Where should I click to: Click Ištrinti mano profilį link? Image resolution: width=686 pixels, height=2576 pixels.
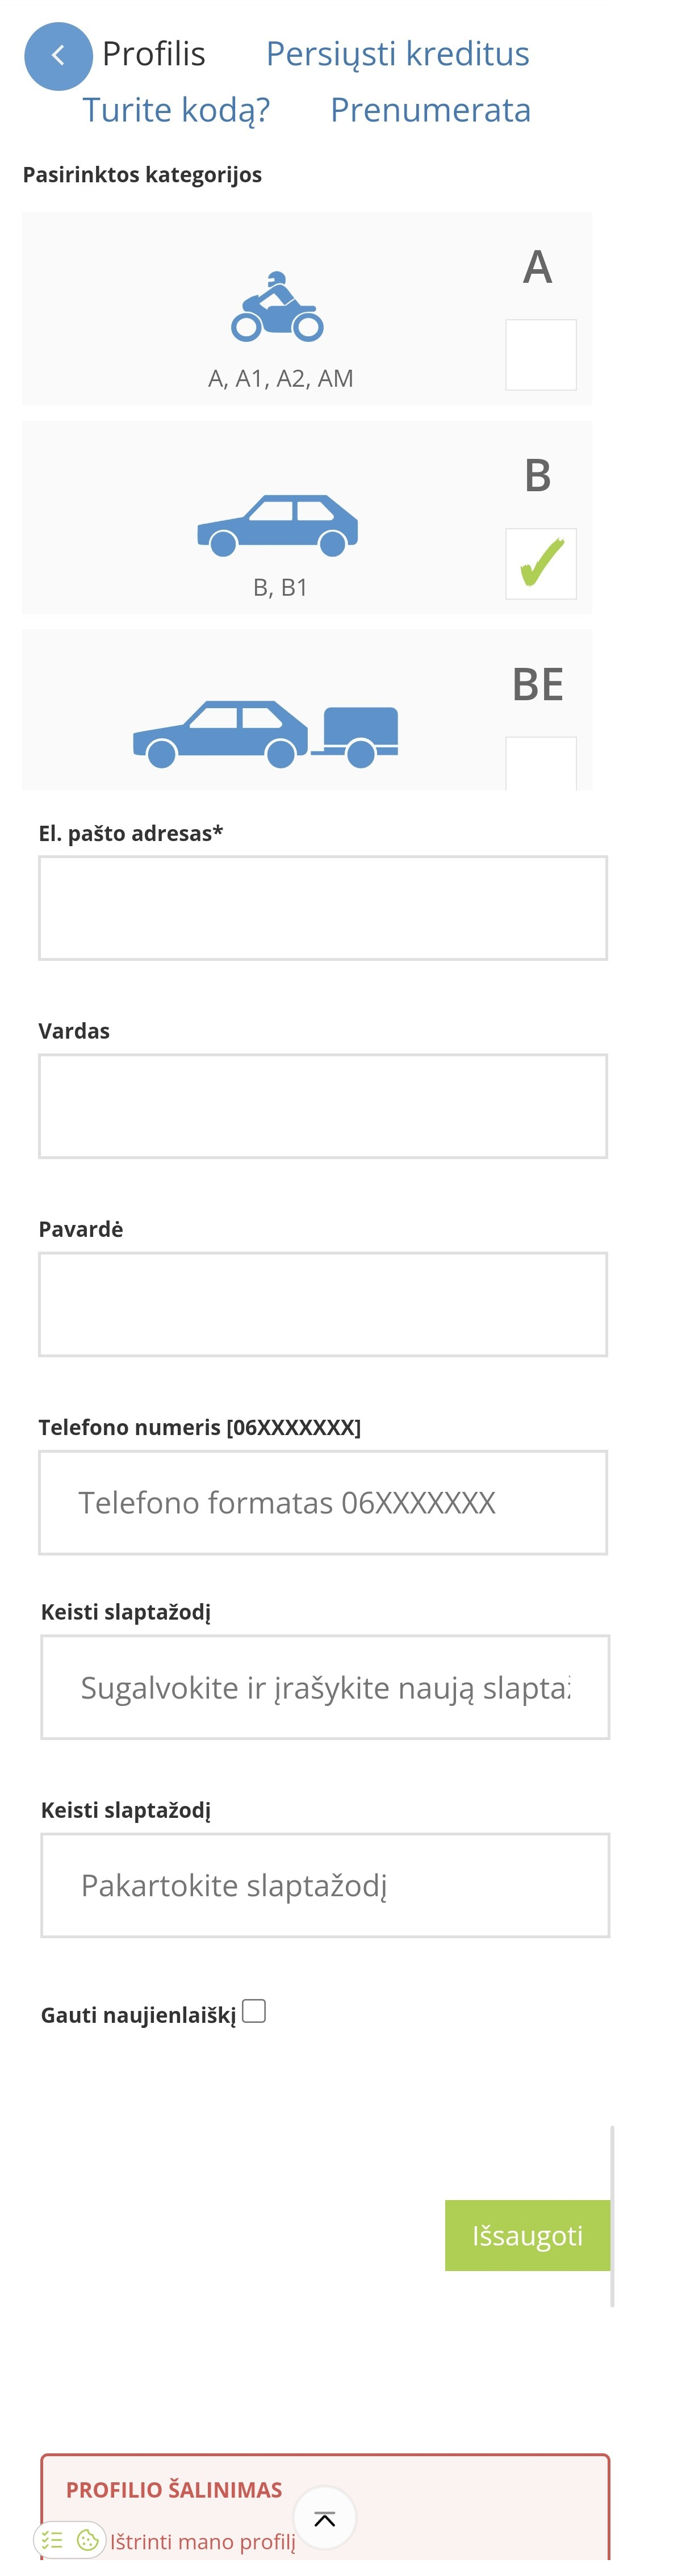click(203, 2541)
